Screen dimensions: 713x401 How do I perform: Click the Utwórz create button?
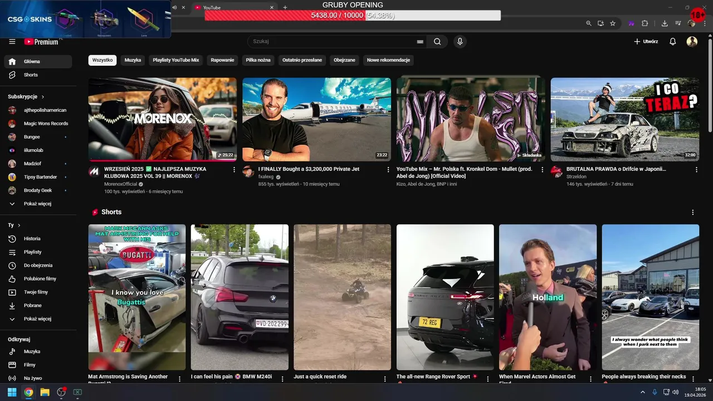[x=646, y=42]
